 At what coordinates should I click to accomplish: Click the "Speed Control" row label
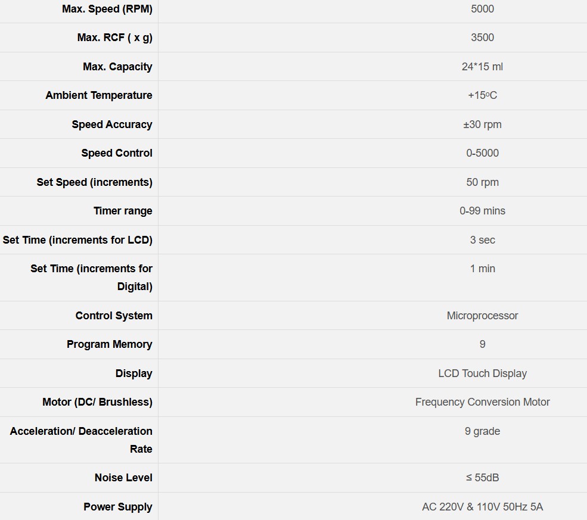point(117,153)
